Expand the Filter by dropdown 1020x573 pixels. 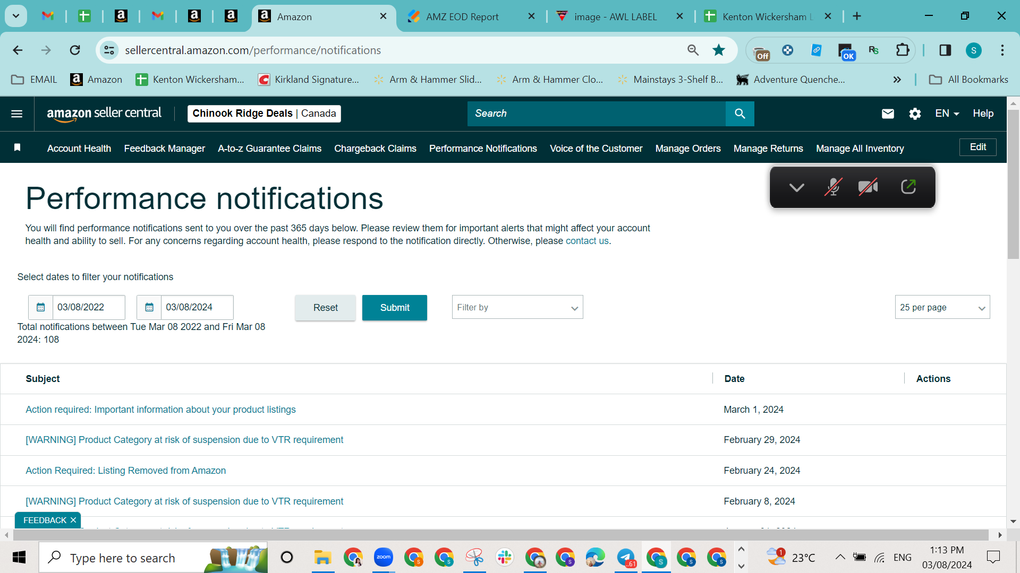(517, 307)
